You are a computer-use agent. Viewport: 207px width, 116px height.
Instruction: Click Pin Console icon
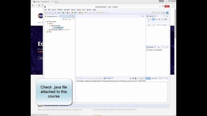pos(153,78)
